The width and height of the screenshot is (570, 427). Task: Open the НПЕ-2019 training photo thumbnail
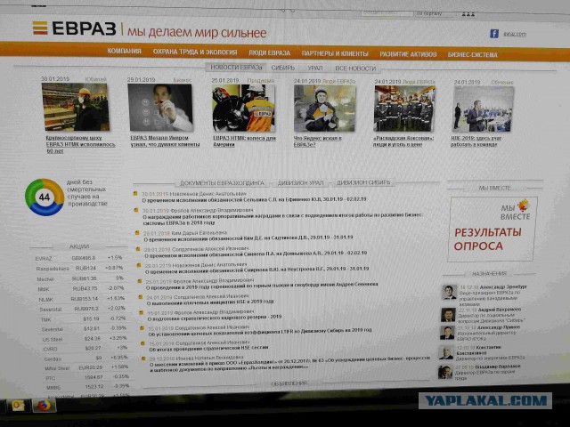[483, 109]
